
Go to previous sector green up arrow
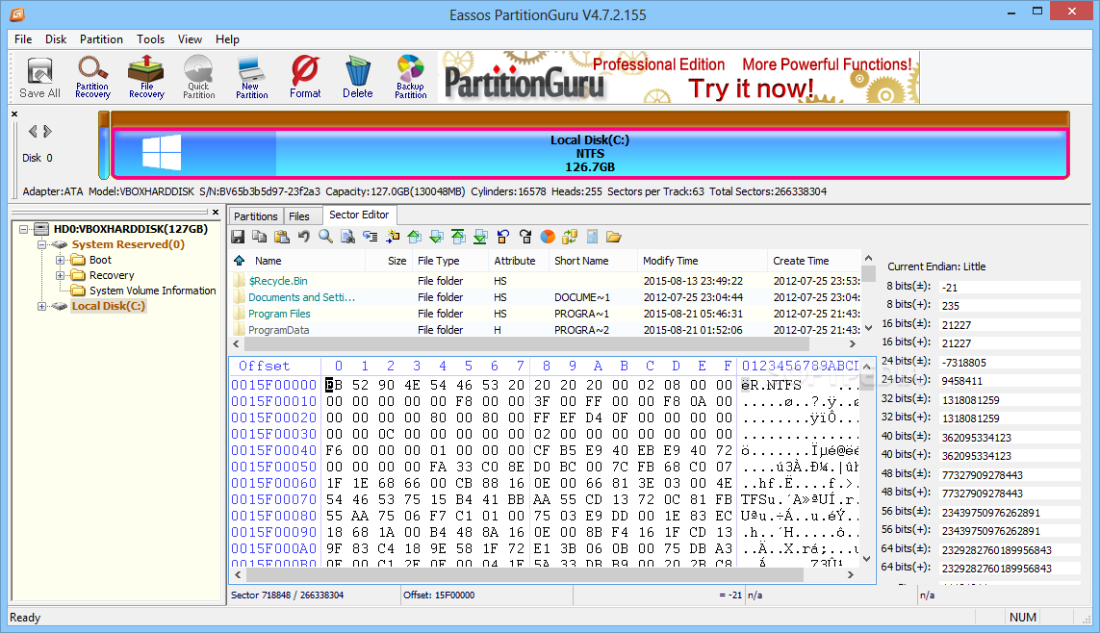(414, 237)
